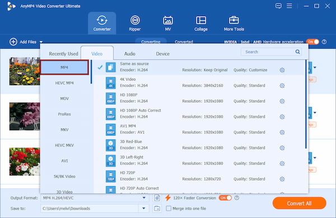Expand the Add Files dropdown arrow
The image size is (336, 218).
tap(41, 42)
